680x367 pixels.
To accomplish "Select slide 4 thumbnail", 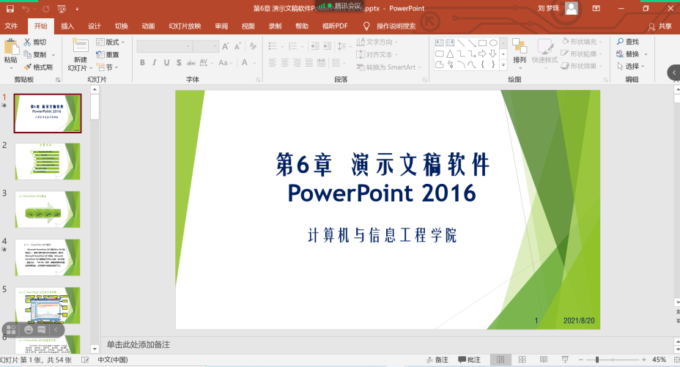I will point(48,257).
